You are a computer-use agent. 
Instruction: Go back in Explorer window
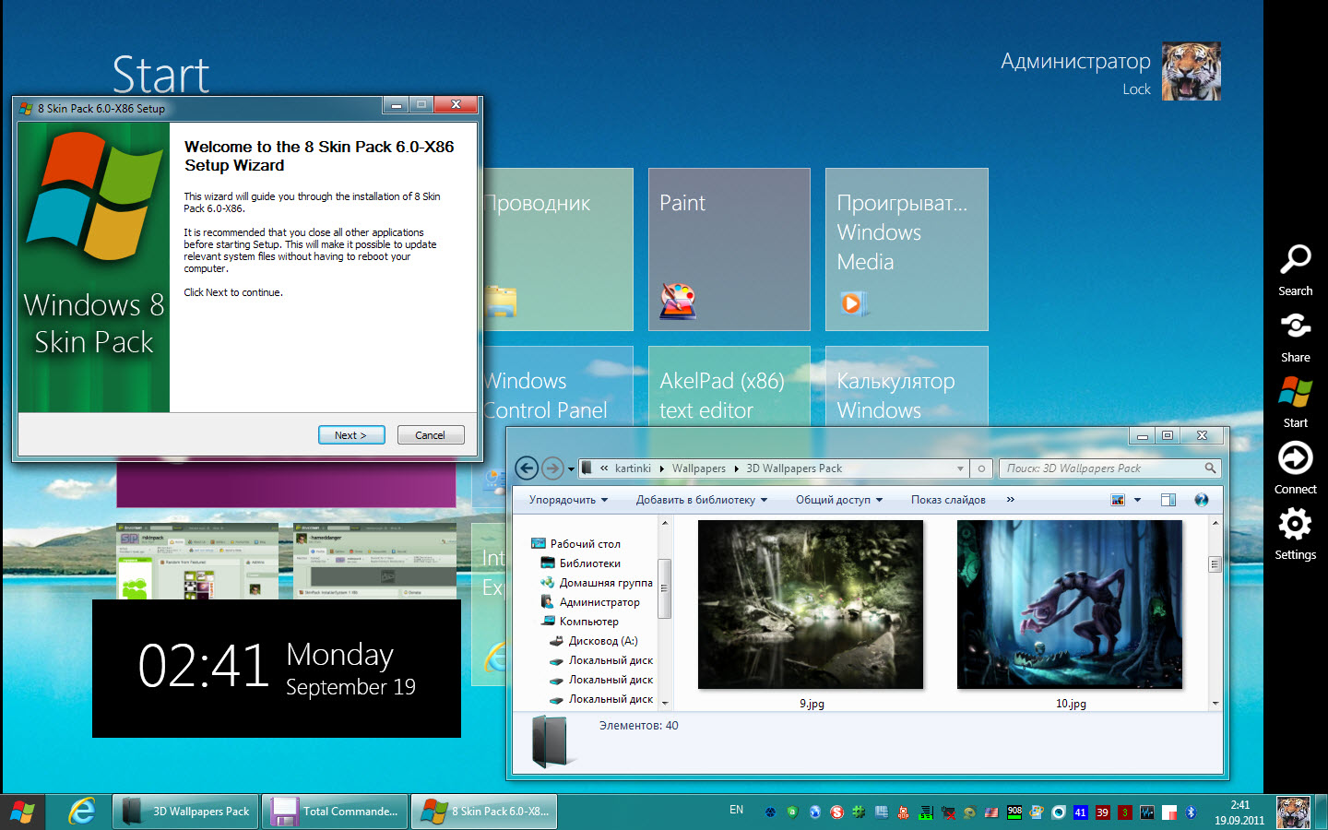point(527,468)
